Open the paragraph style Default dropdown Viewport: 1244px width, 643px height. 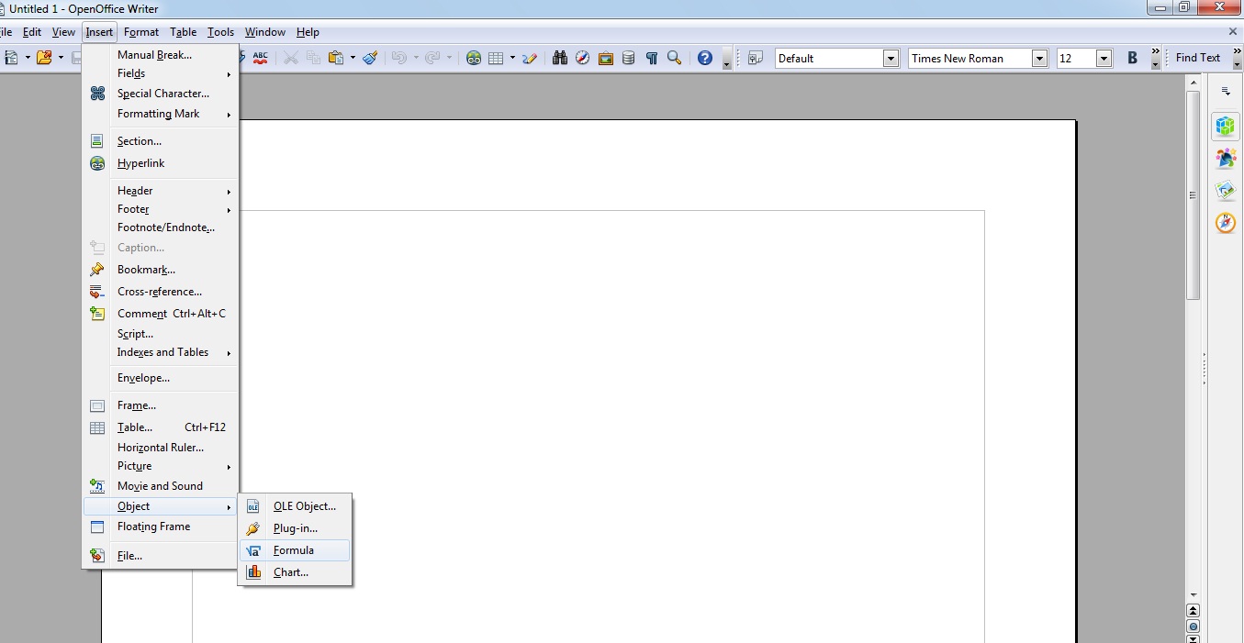click(x=891, y=59)
